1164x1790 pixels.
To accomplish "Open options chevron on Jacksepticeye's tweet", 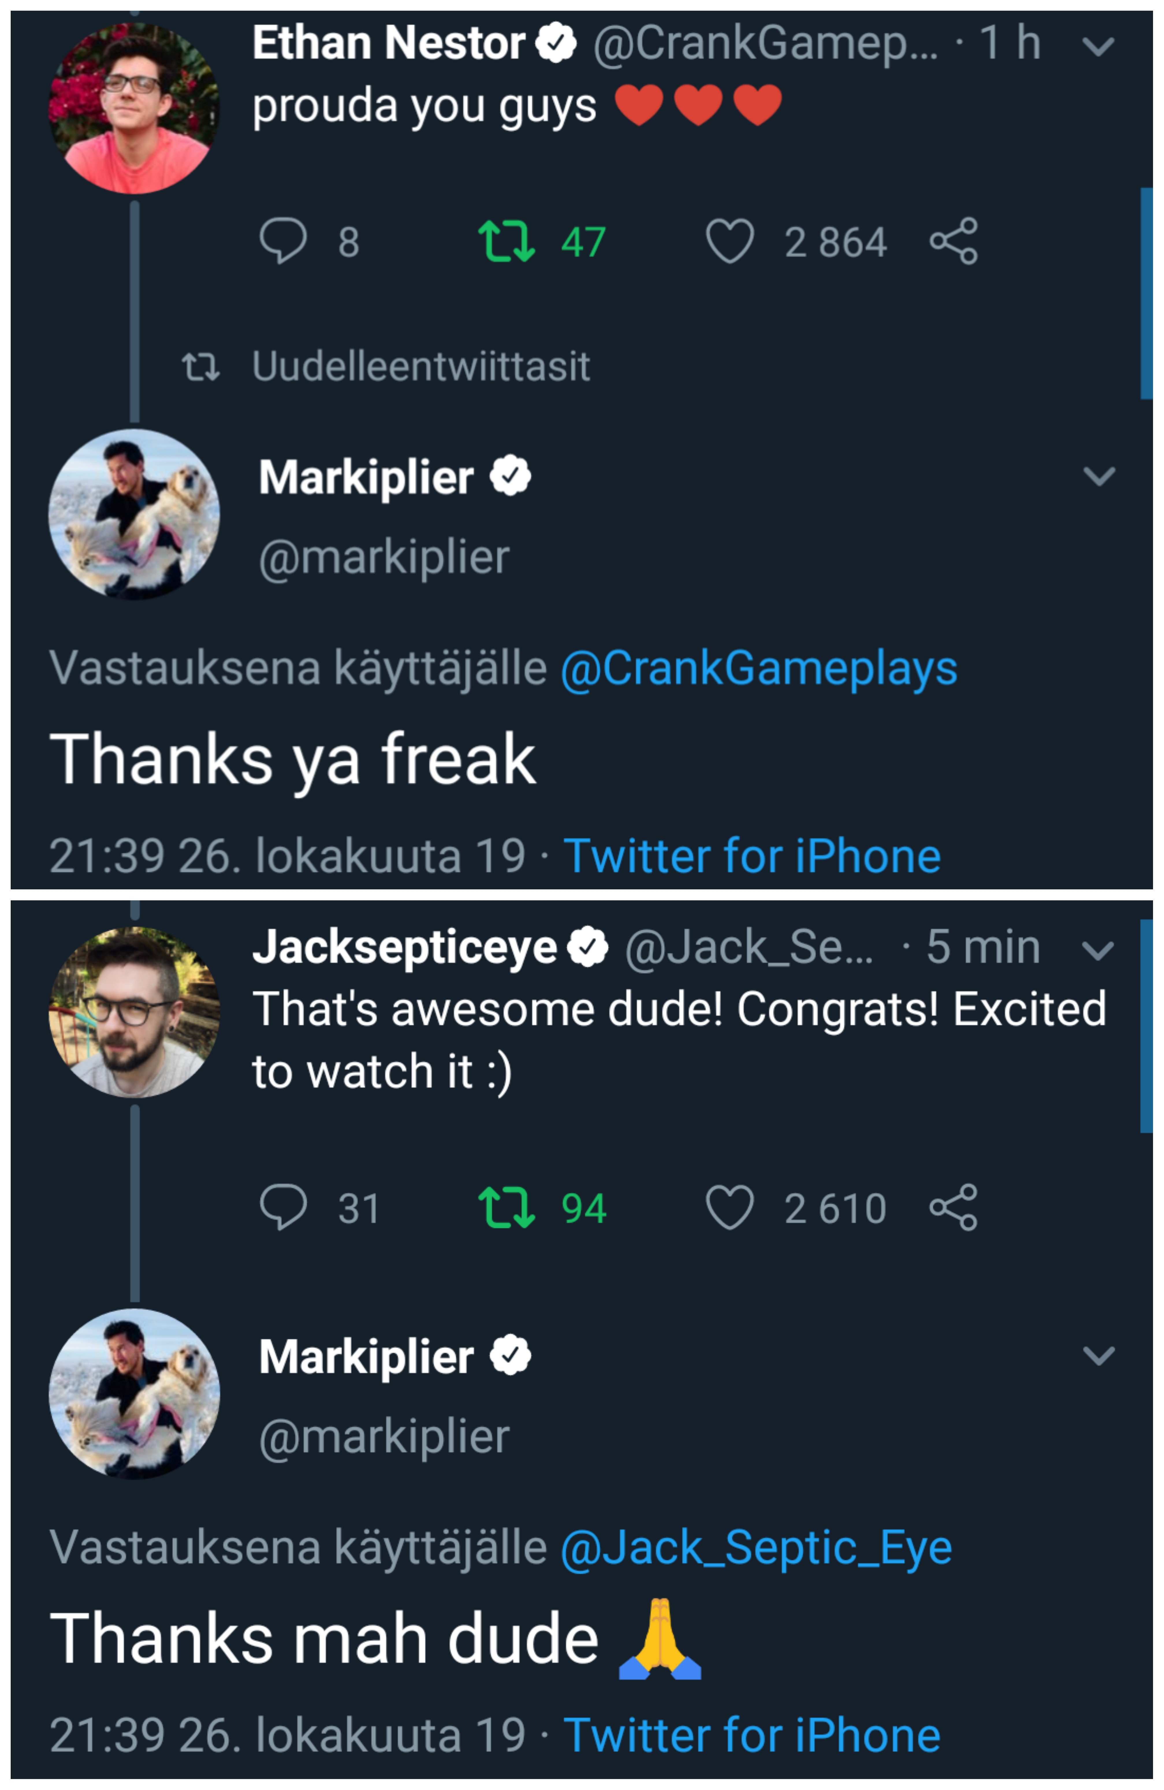I will (1098, 950).
